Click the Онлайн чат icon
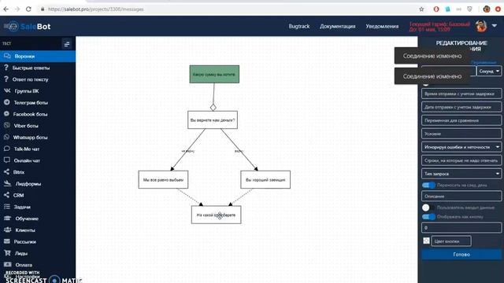 (7, 160)
